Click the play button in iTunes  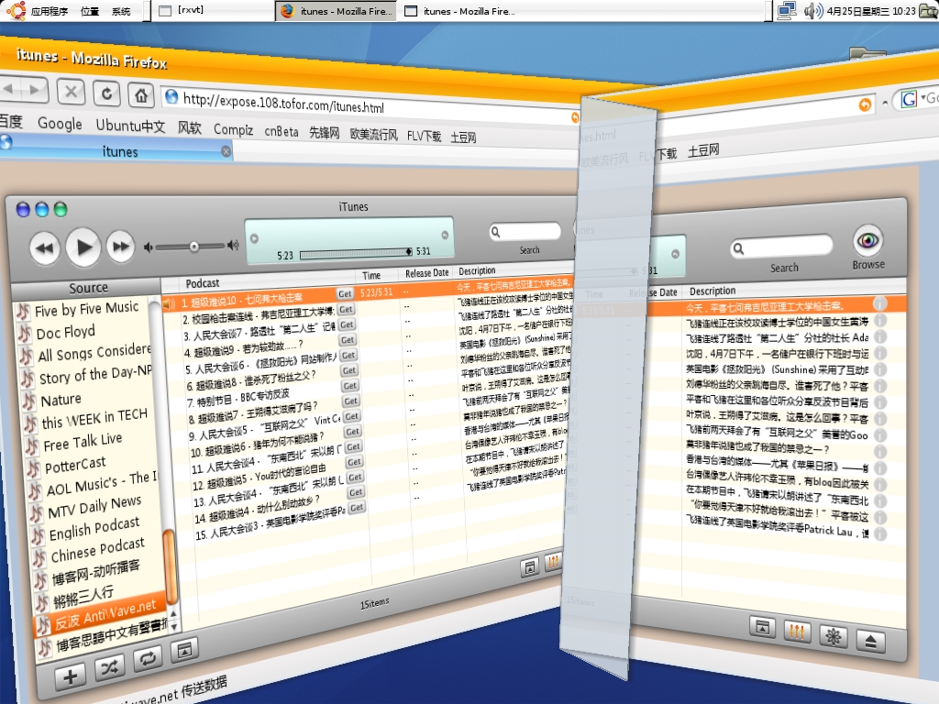[83, 247]
